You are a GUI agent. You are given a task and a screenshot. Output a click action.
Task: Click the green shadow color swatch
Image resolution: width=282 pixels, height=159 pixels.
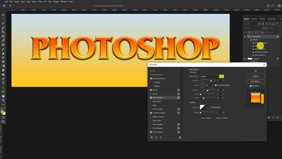tap(221, 76)
